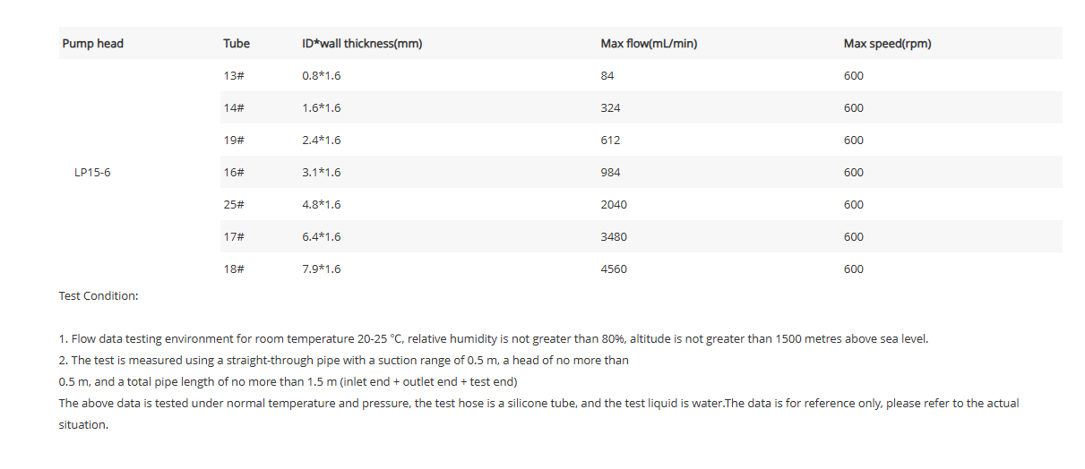Image resolution: width=1085 pixels, height=469 pixels.
Task: Select the 14# tube cell
Action: [x=234, y=108]
